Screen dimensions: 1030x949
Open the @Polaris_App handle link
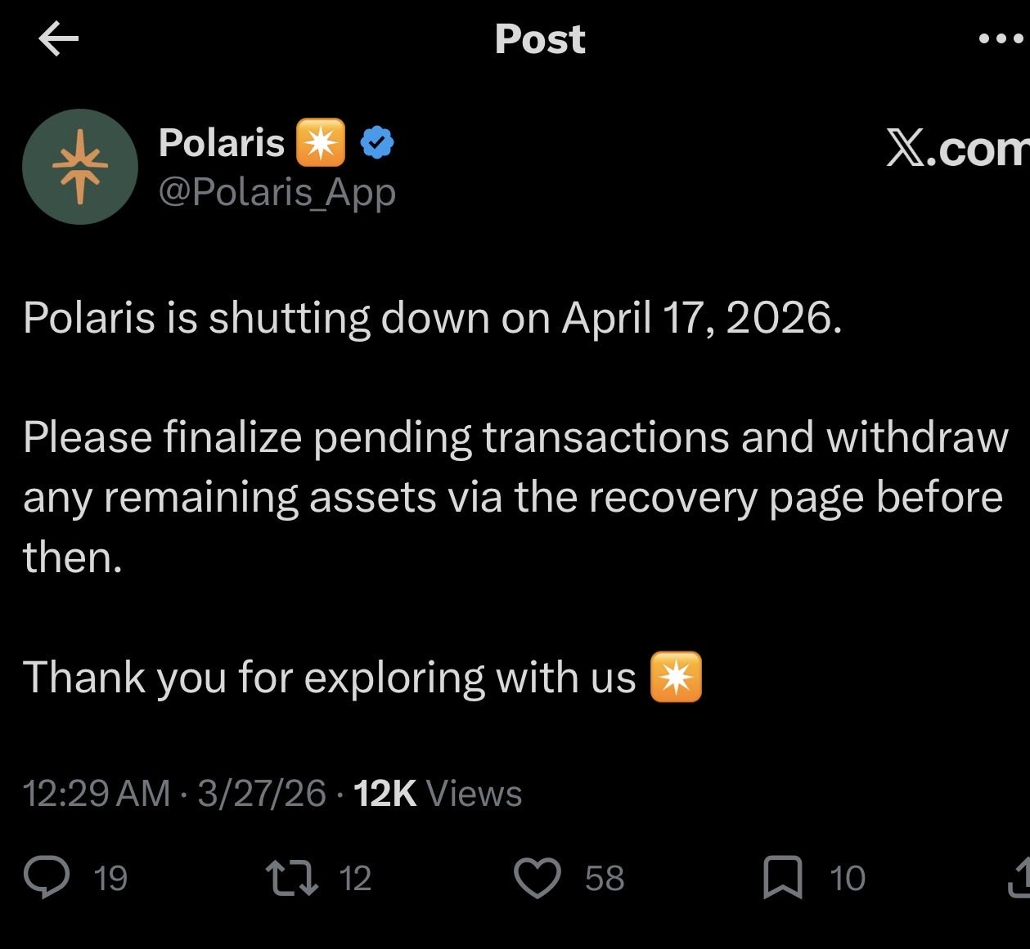[x=277, y=192]
